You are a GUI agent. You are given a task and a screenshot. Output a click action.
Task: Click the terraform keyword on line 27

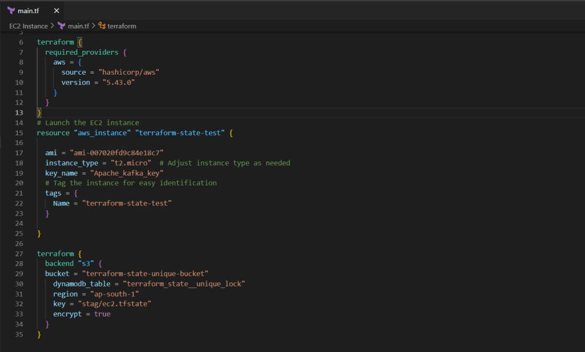click(x=55, y=254)
